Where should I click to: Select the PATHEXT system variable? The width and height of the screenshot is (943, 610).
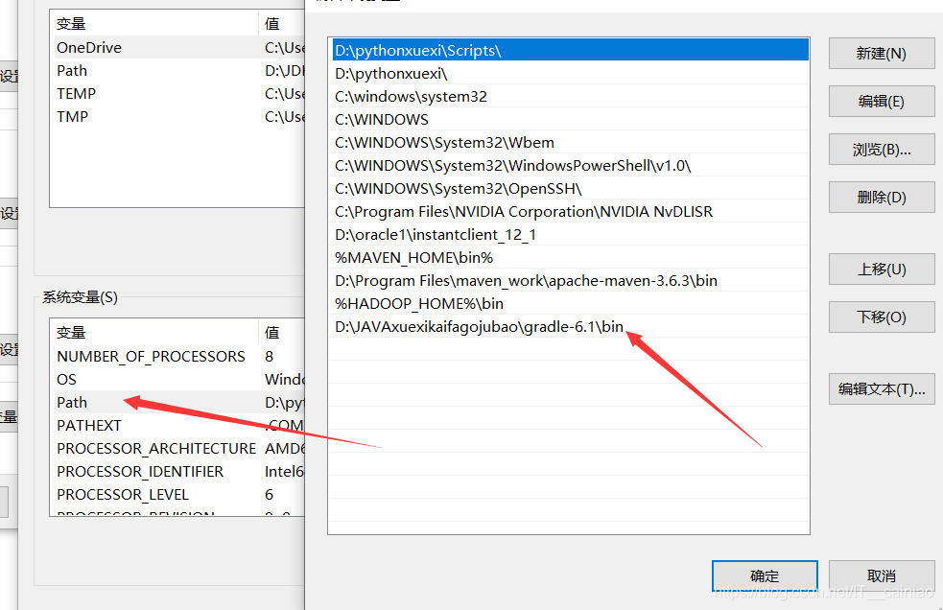[x=178, y=425]
